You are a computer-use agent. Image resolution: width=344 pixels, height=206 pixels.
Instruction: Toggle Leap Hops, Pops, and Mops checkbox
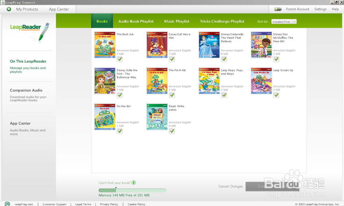[224, 95]
